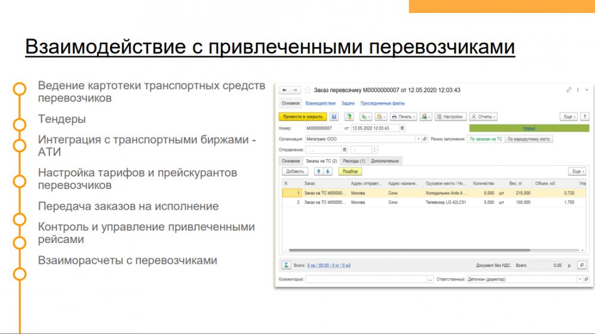
Task: Click the save (floppy disk) icon
Action: (334, 116)
